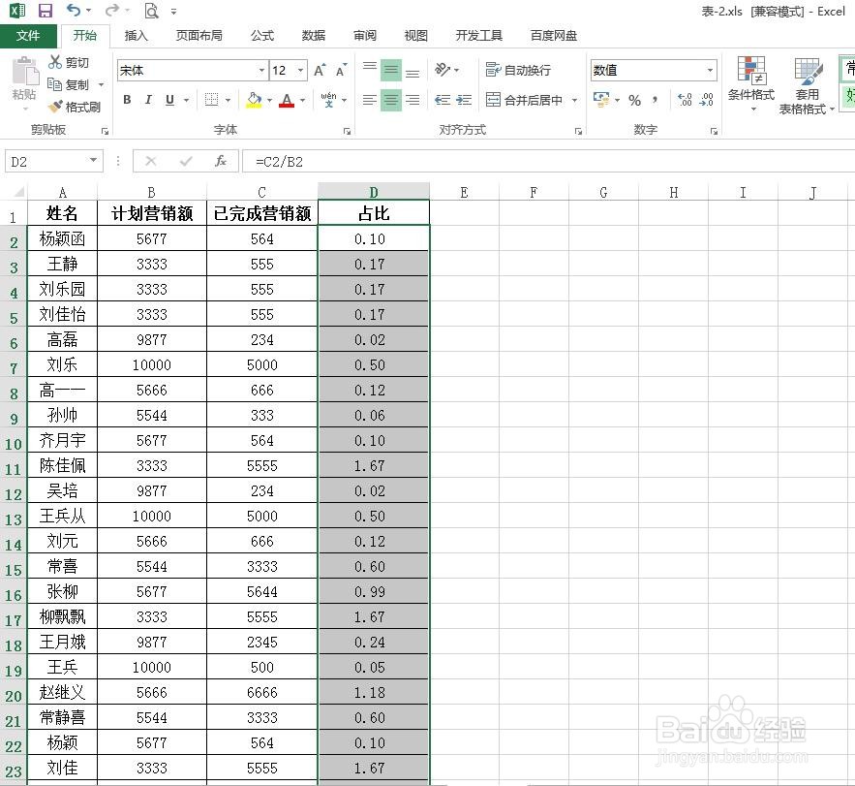Open the font name dropdown (宋体)
855x786 pixels.
(x=261, y=71)
